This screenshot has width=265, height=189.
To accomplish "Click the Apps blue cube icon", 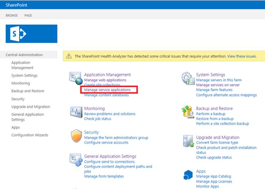I will coord(188,175).
